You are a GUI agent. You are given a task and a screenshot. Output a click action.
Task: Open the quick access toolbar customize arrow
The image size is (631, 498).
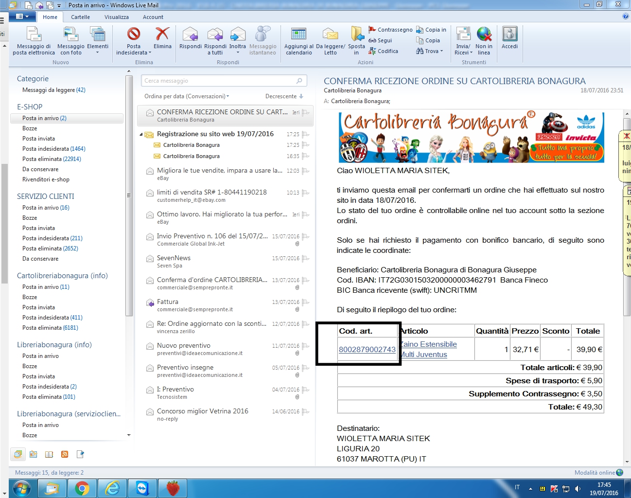tap(59, 5)
